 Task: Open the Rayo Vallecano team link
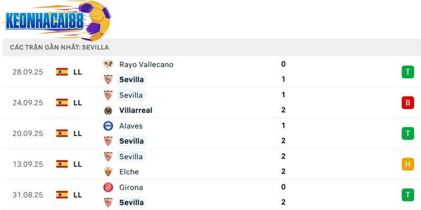tap(146, 65)
